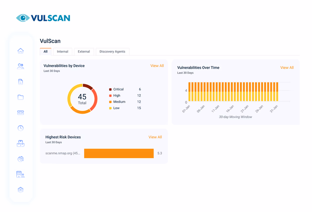Click the Vulnerabilities Over Time title
The height and width of the screenshot is (212, 312).
click(198, 68)
